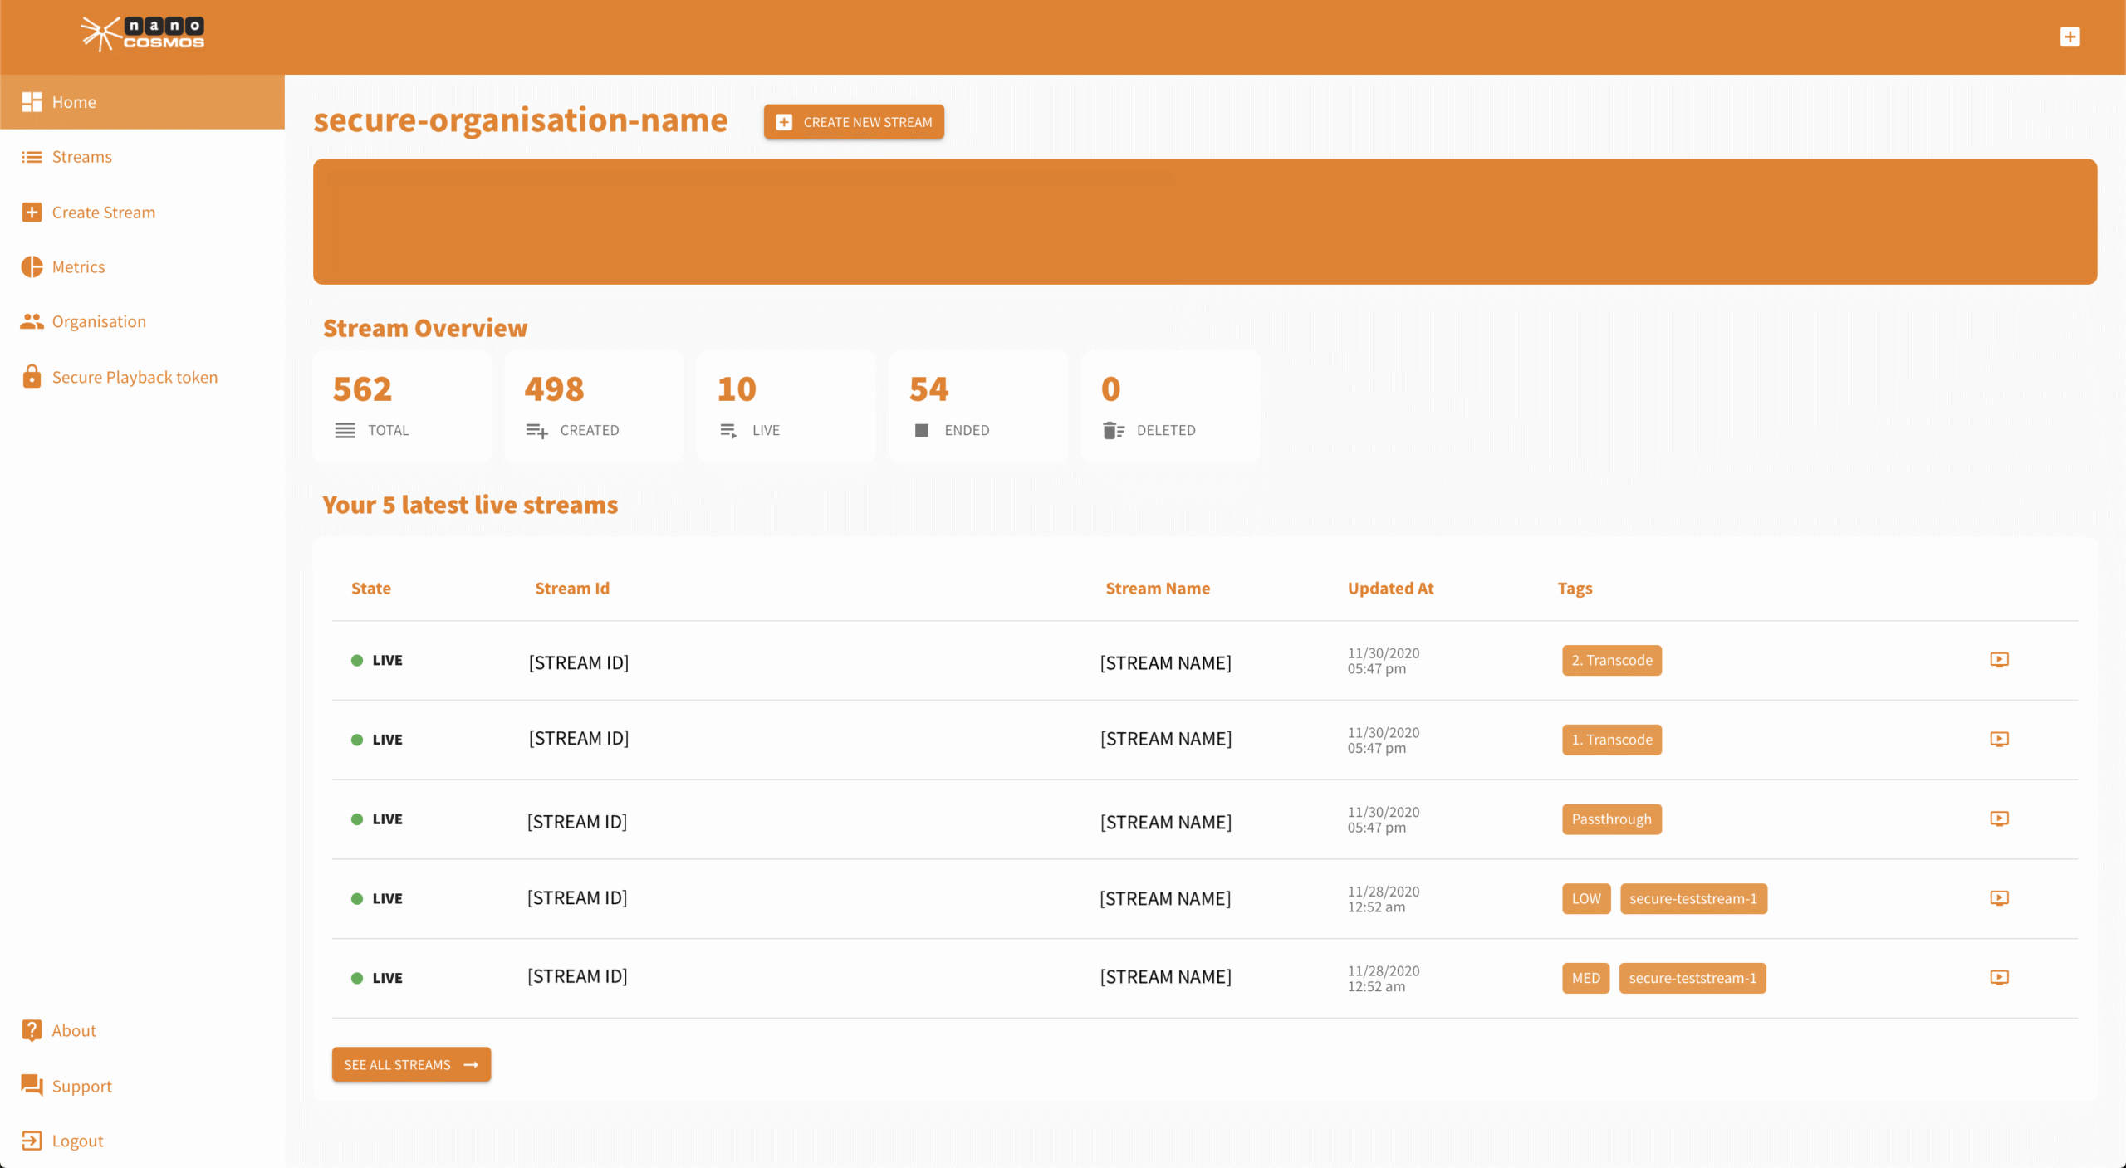Image resolution: width=2126 pixels, height=1168 pixels.
Task: Click the secure-teststream-1 tag next to LOW
Action: coord(1692,899)
